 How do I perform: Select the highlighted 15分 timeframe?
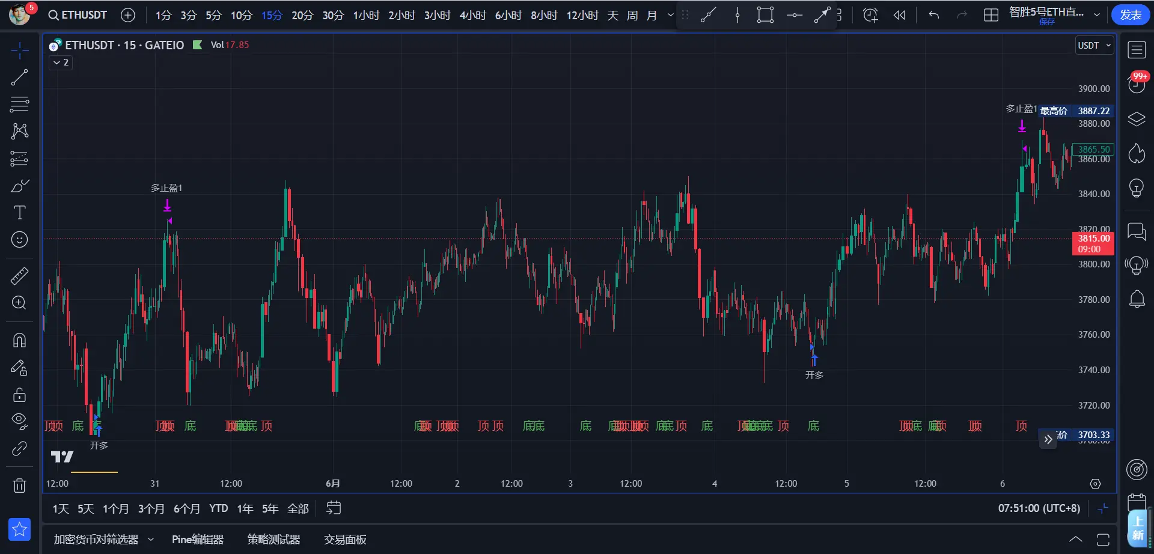272,15
